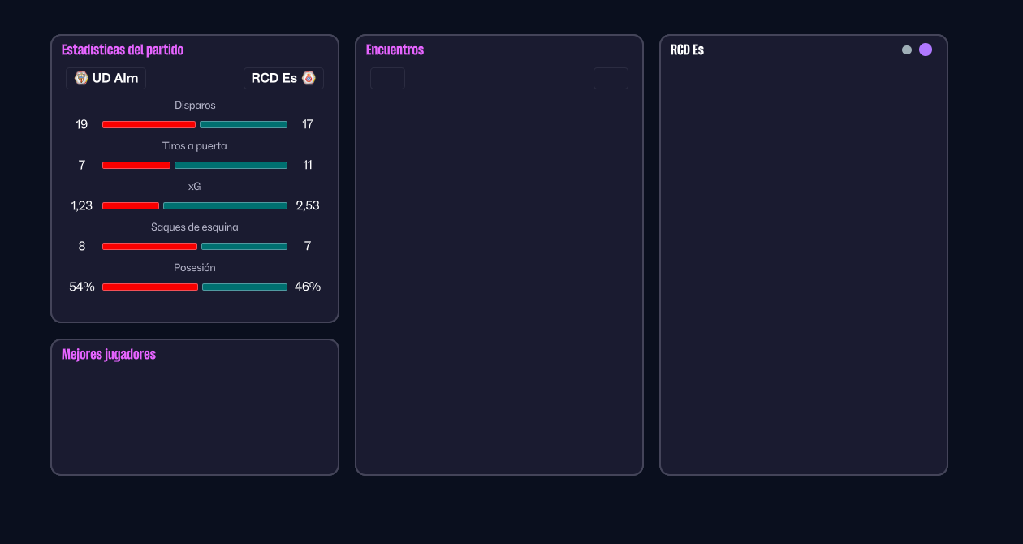Click the possession value 54%
The width and height of the screenshot is (1023, 544).
[x=82, y=287]
